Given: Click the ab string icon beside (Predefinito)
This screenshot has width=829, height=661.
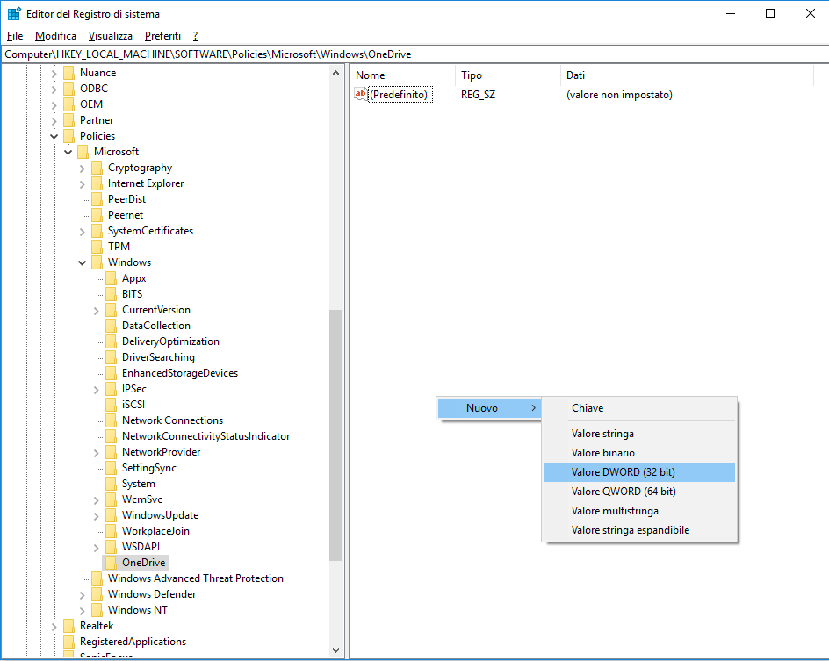Looking at the screenshot, I should [x=360, y=93].
